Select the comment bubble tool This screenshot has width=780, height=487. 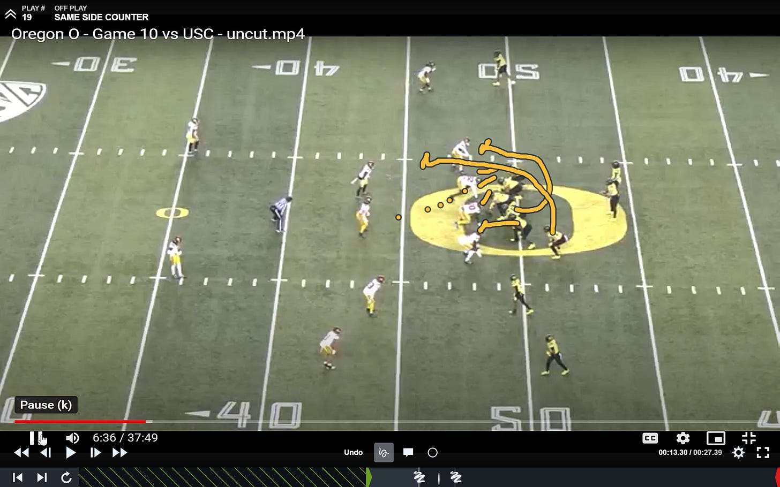(408, 452)
